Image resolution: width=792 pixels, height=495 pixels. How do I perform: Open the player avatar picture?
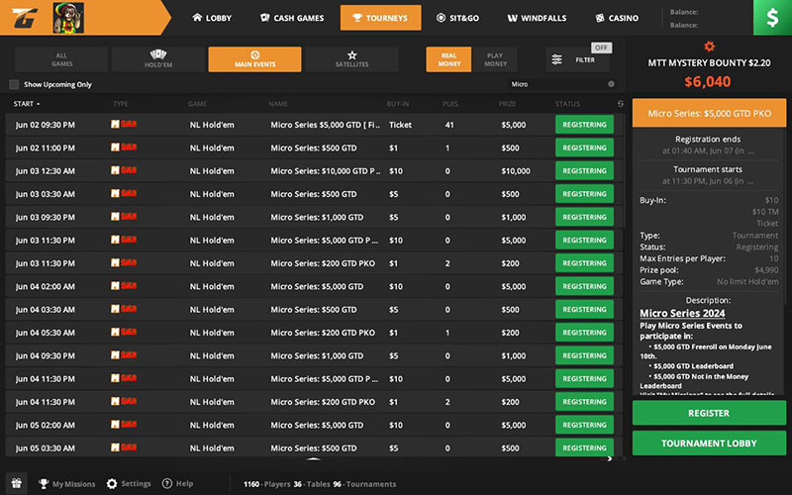tap(68, 17)
